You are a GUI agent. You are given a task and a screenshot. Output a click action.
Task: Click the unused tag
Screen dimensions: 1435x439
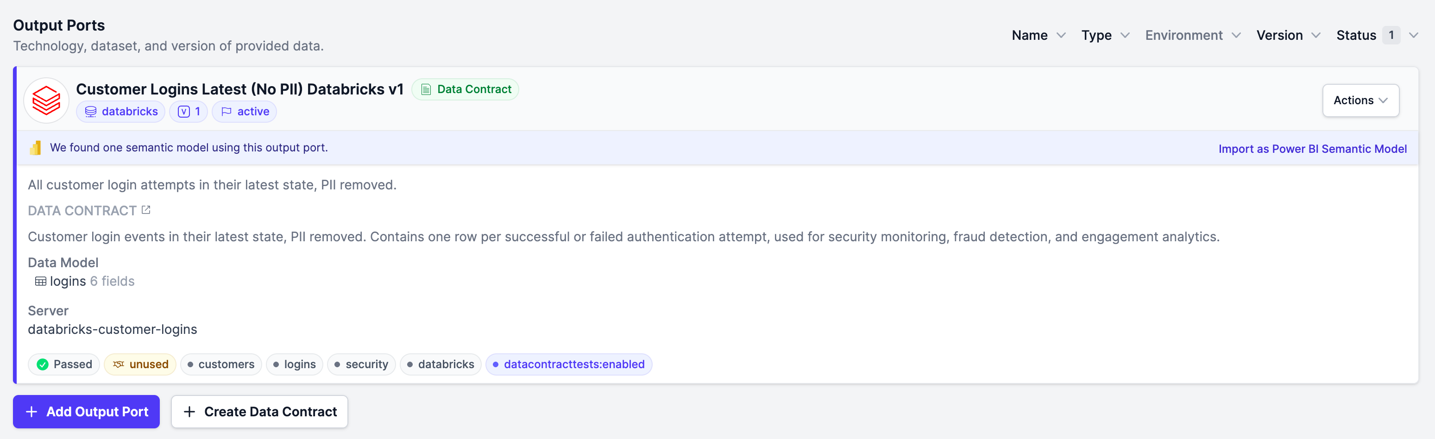click(x=140, y=364)
